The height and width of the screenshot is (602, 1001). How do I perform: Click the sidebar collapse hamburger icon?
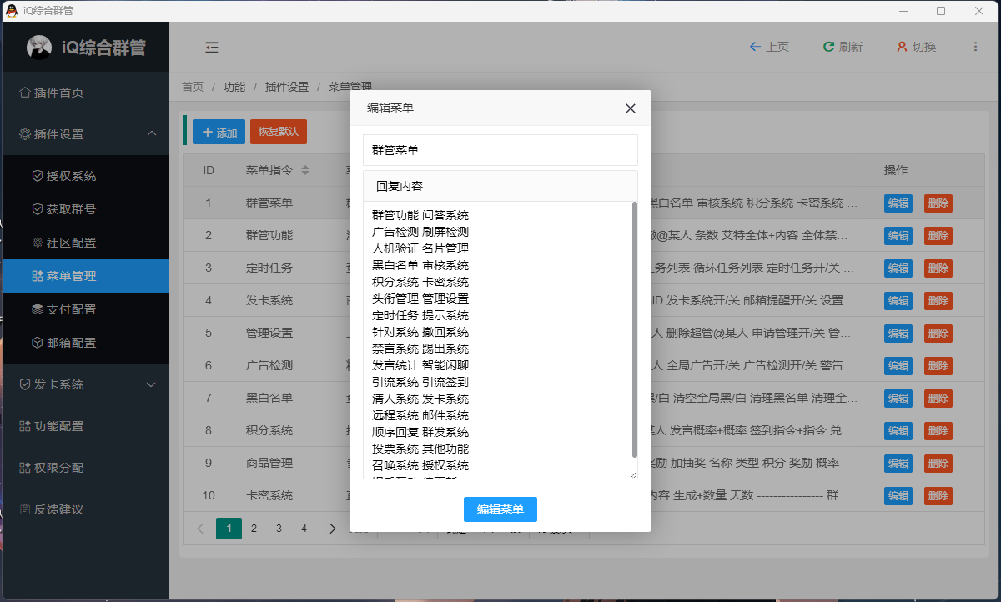click(212, 47)
